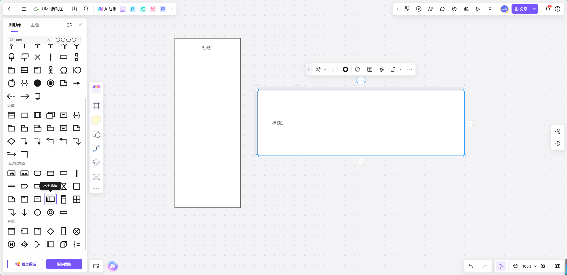Image resolution: width=567 pixels, height=275 pixels.
Task: Click the play presentation icon
Action: [419, 9]
